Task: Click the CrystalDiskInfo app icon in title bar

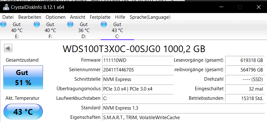Action: 6,7
